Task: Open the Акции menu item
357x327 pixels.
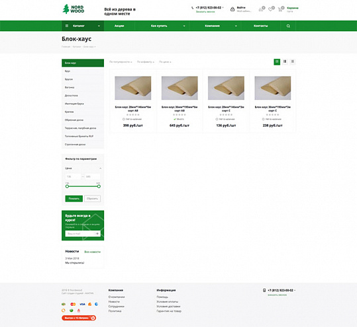Action: [119, 26]
